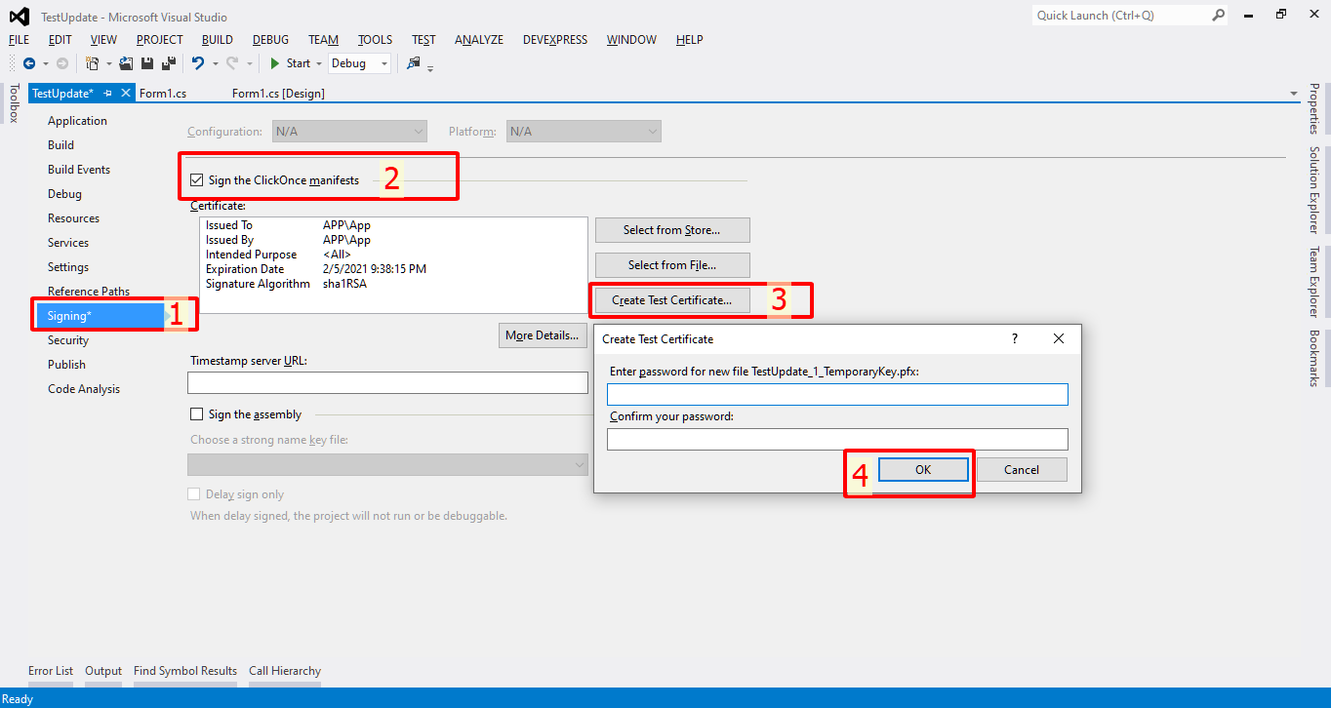Click the green Start play icon
Viewport: 1331px width, 708px height.
point(275,63)
